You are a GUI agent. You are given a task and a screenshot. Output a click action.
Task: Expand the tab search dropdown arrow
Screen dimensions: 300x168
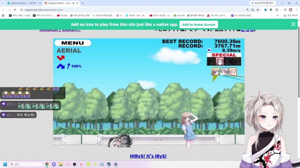point(3,3)
